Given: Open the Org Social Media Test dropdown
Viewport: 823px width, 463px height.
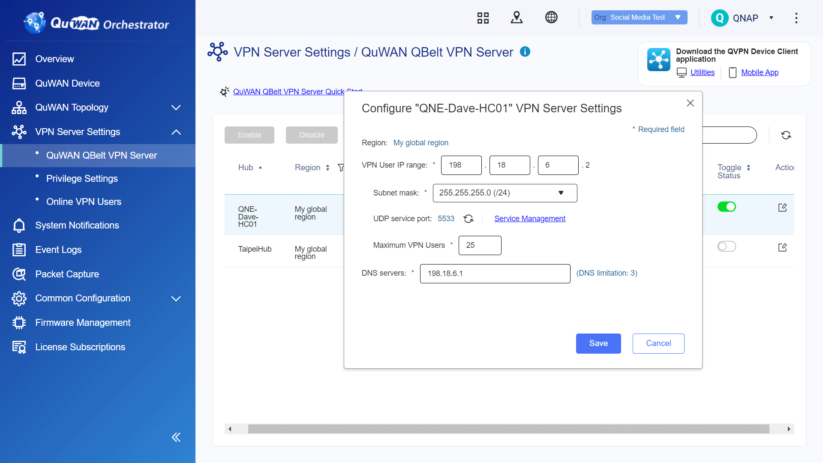Looking at the screenshot, I should [x=639, y=18].
